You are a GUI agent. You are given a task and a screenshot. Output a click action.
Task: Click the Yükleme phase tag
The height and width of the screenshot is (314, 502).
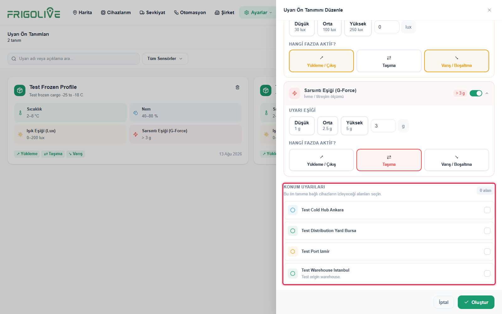(x=27, y=154)
